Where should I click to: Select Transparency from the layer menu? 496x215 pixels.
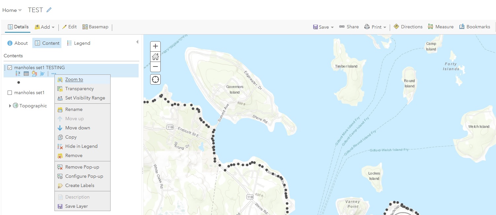click(x=79, y=89)
